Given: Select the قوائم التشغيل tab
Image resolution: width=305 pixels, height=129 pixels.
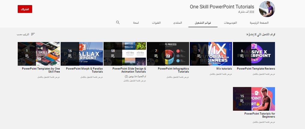Looking at the screenshot, I should click(203, 23).
